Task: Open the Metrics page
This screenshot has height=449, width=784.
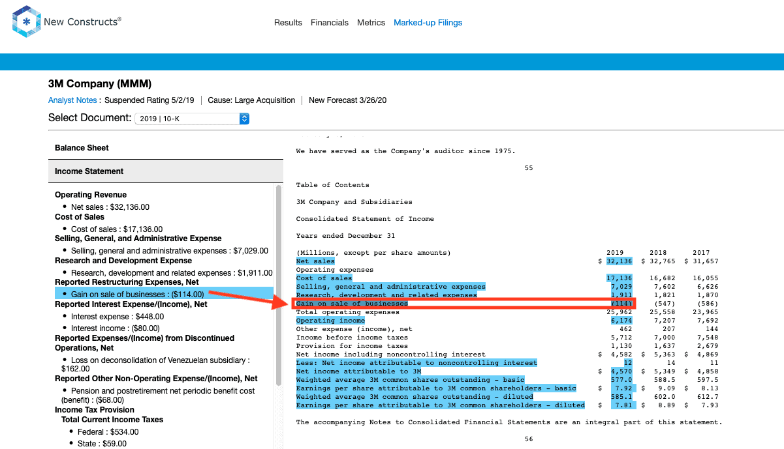Action: (371, 23)
